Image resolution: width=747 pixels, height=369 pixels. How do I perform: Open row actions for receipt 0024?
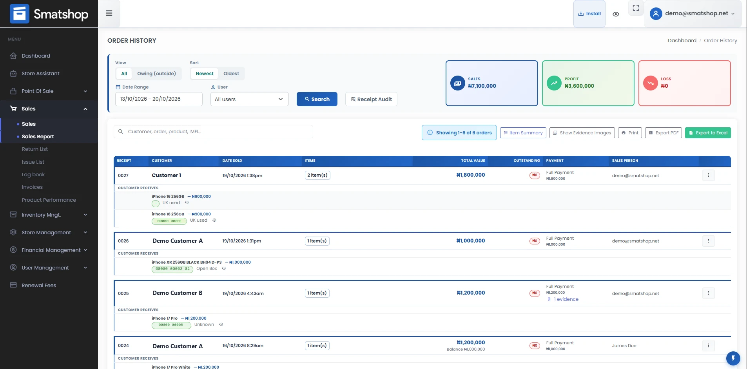click(x=708, y=345)
